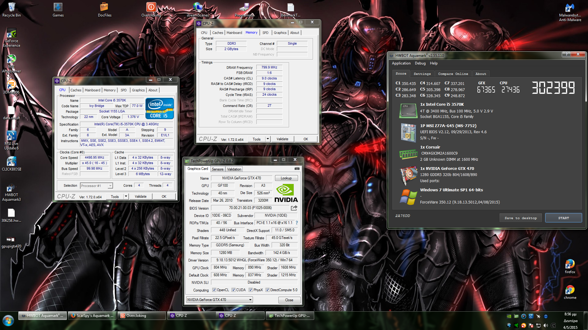The image size is (588, 330).
Task: Open the streamScenes desktop icon
Action: (x=198, y=10)
